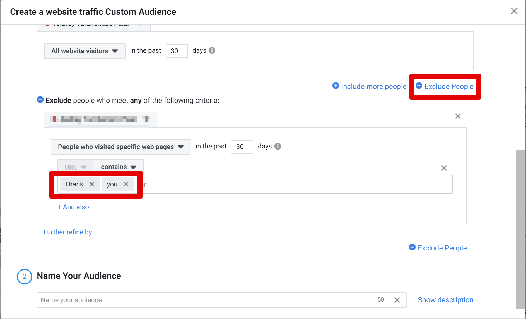Click Show description link
The image size is (526, 319).
click(445, 300)
